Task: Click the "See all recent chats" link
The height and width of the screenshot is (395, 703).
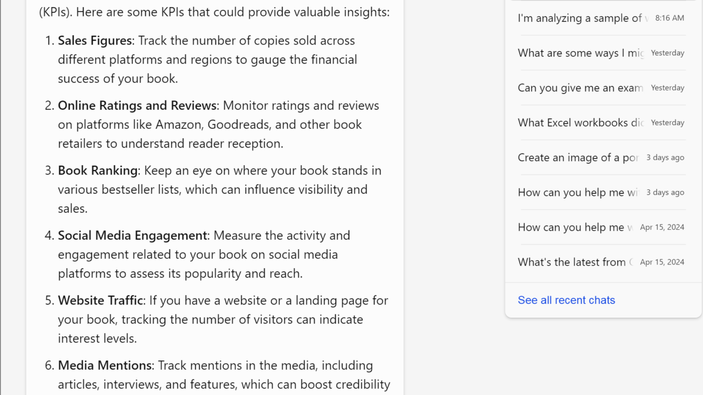Action: [x=566, y=300]
